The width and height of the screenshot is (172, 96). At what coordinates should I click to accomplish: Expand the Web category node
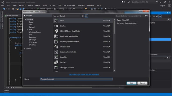[x=28, y=30]
